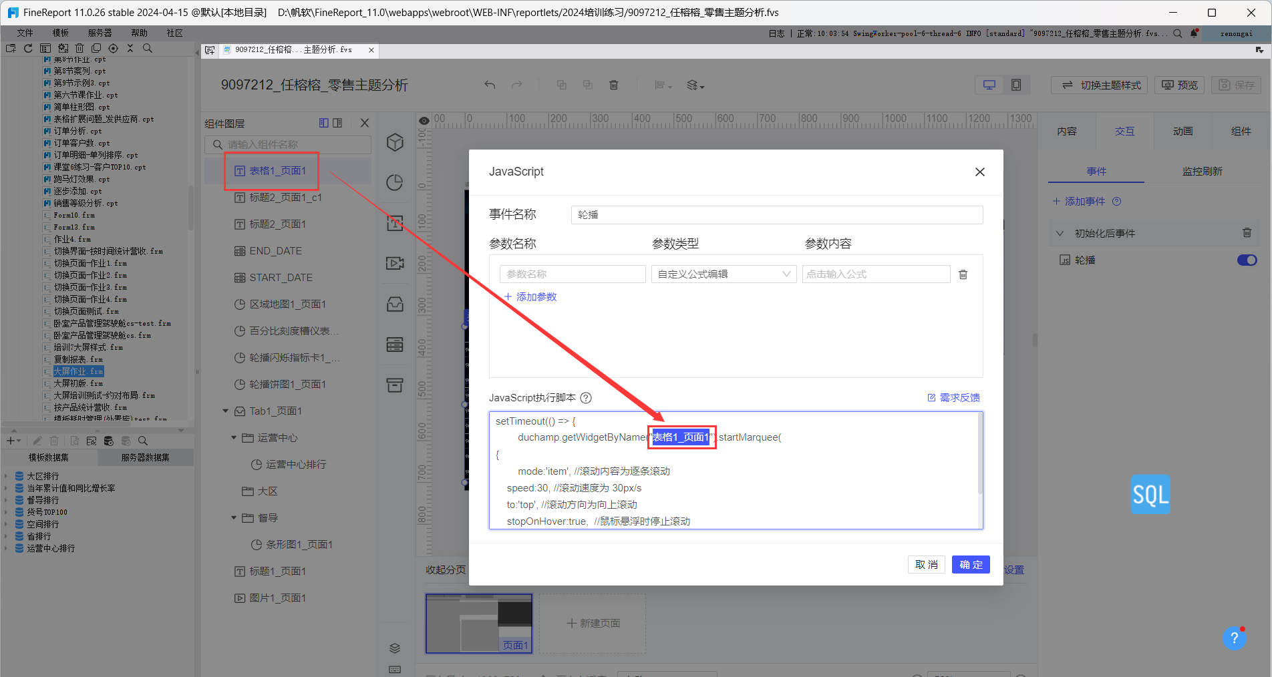This screenshot has height=677, width=1272.
Task: Switch to the 动画 tab
Action: click(x=1183, y=132)
